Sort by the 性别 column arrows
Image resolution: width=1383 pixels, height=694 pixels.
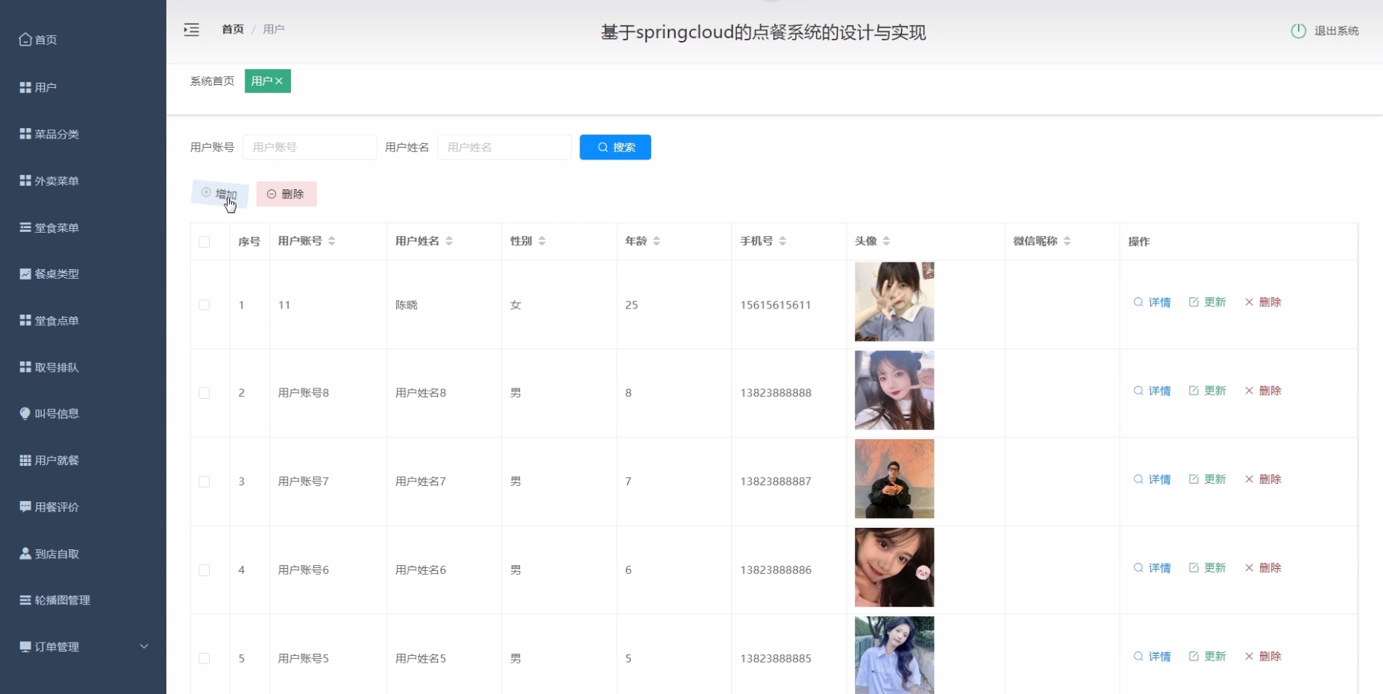click(x=542, y=241)
